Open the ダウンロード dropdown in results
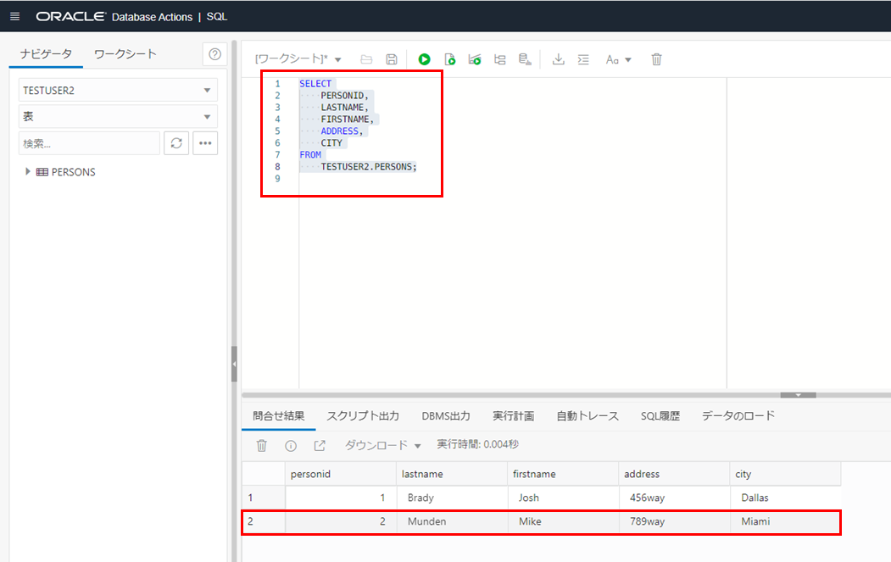 point(382,445)
